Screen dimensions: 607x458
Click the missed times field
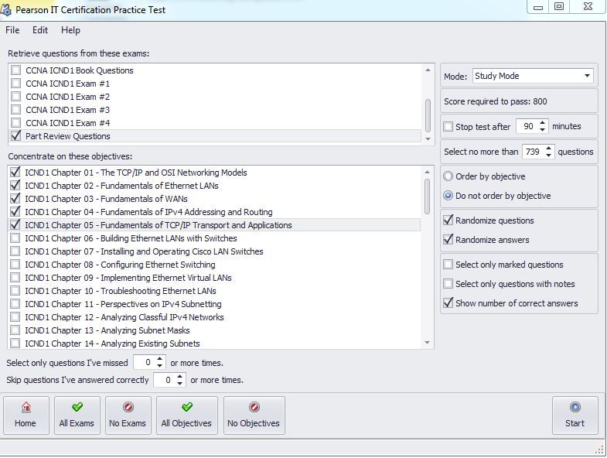(145, 362)
